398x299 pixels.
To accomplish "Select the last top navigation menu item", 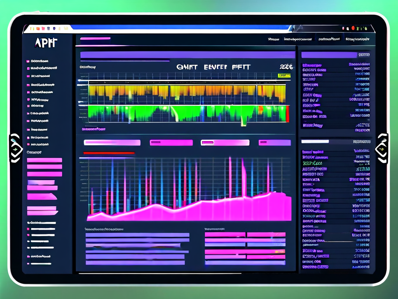I will point(357,39).
